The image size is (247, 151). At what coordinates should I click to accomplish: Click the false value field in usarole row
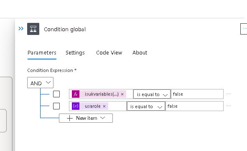click(x=194, y=106)
